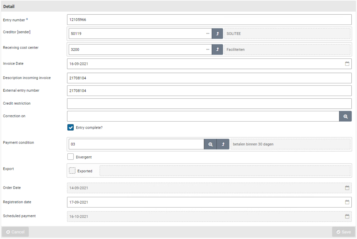Image resolution: width=357 pixels, height=239 pixels.
Task: Open the Receiving cost center ellipsis lookup
Action: click(x=207, y=50)
